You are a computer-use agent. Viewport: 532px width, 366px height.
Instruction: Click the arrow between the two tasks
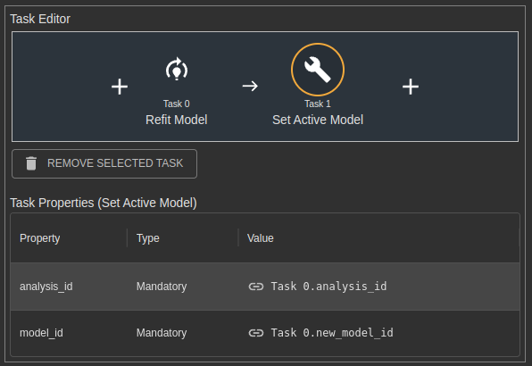(250, 86)
